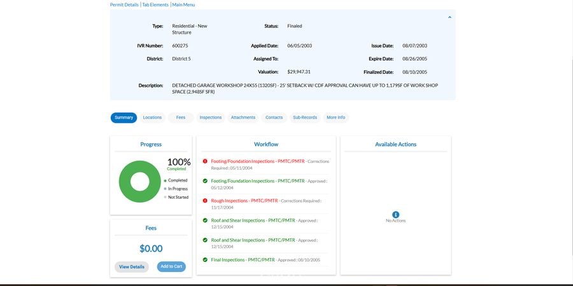Click the blue info icon above No Actions
The width and height of the screenshot is (573, 286).
395,215
